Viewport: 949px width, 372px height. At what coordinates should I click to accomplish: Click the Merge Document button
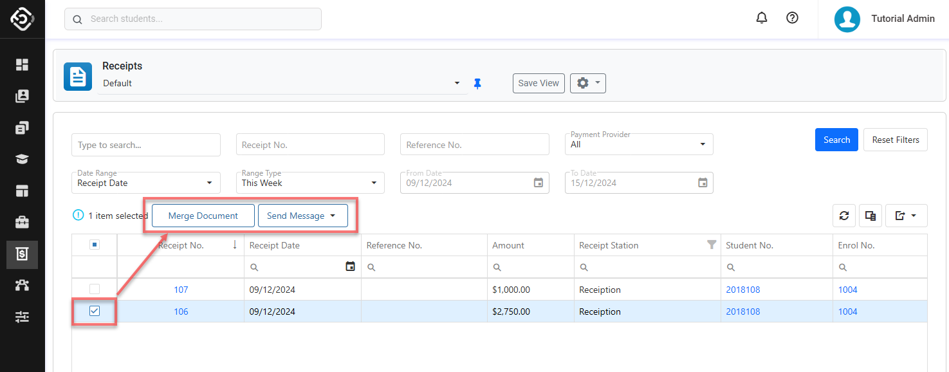(x=203, y=216)
